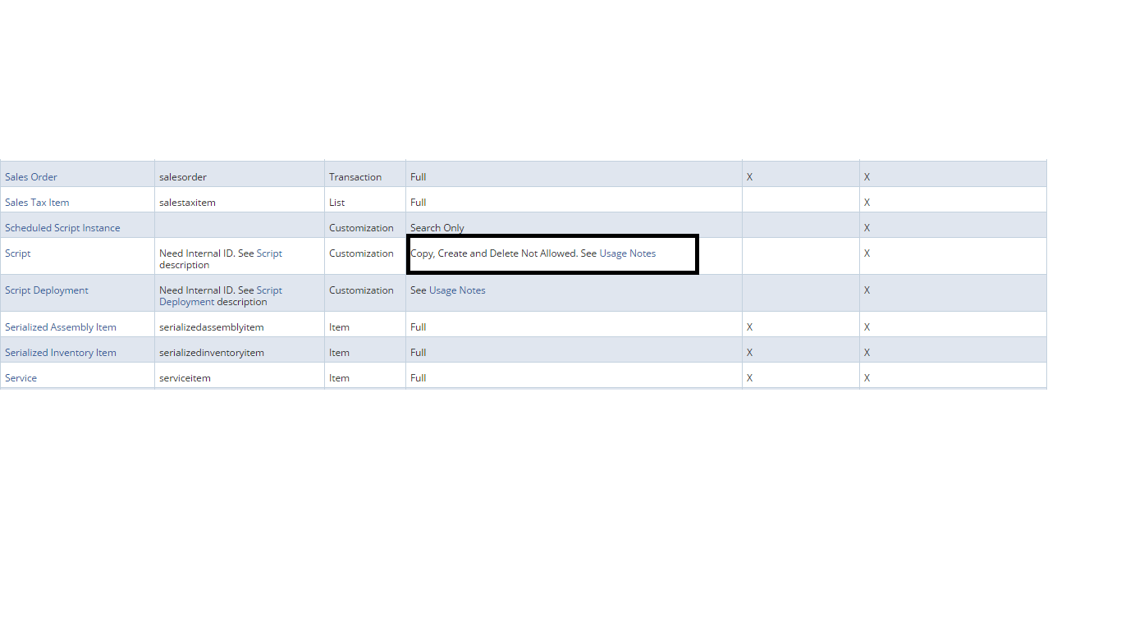Click the X mark in Scheduled Script Instance row

(867, 228)
